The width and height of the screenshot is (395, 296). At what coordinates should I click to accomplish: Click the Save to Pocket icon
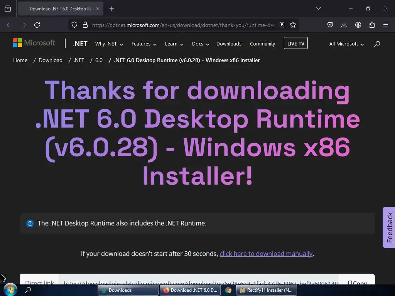330,25
